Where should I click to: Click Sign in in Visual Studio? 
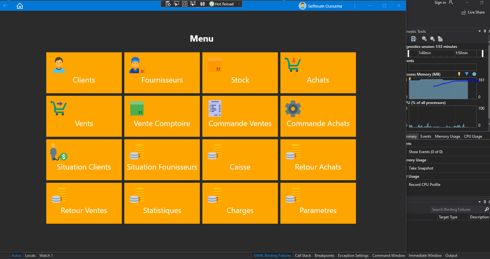pos(444,3)
